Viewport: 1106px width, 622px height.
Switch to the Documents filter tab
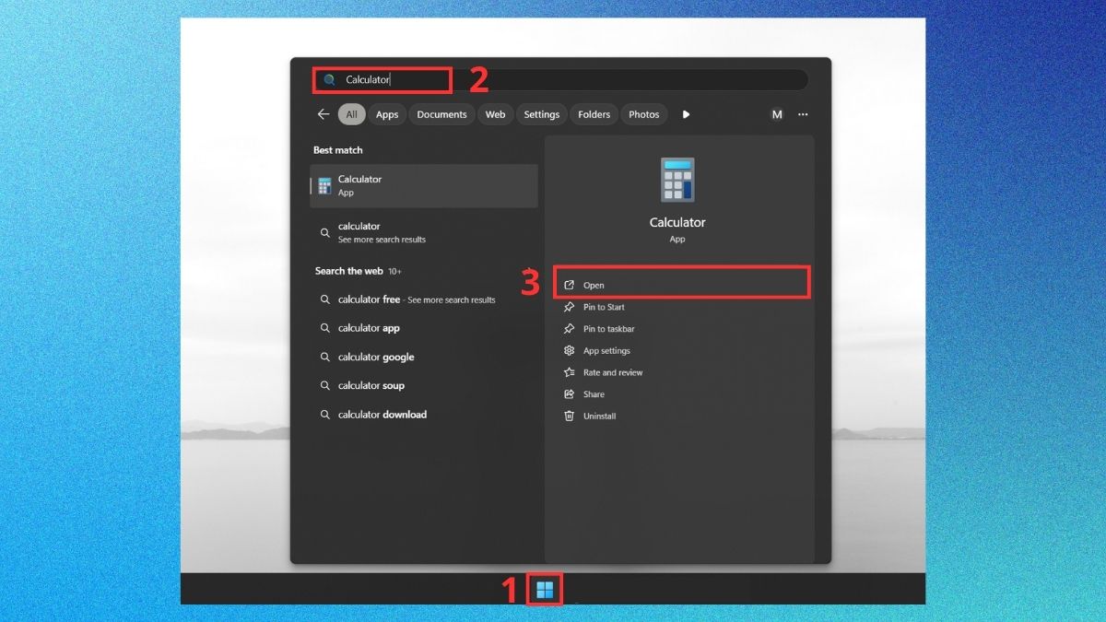pos(441,114)
